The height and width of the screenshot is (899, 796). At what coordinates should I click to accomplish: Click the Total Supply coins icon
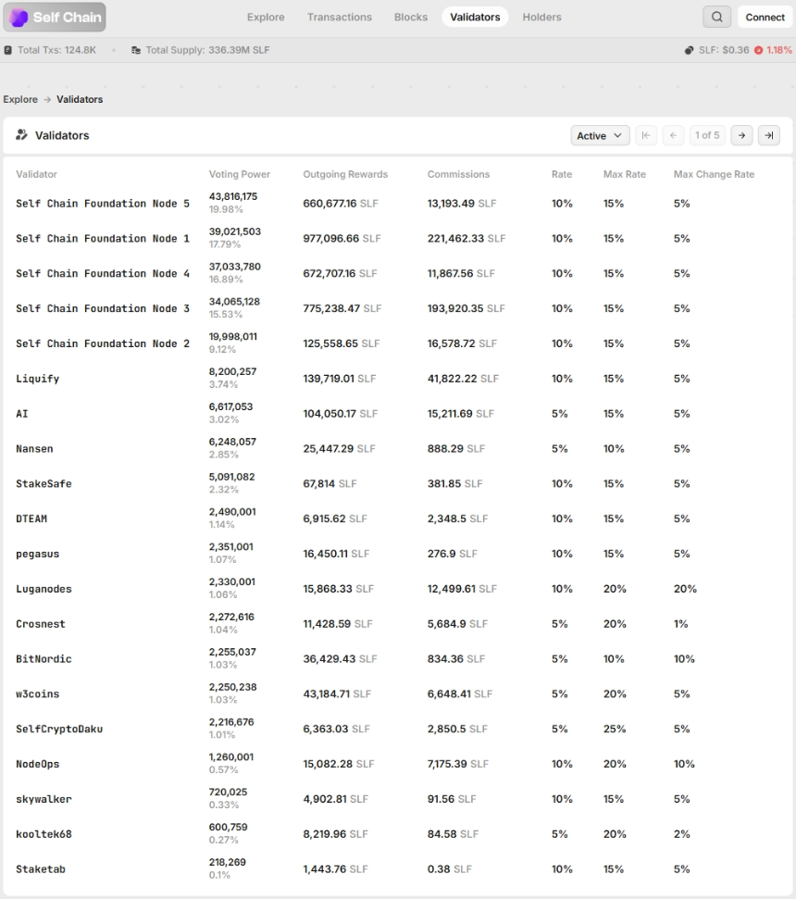point(136,50)
